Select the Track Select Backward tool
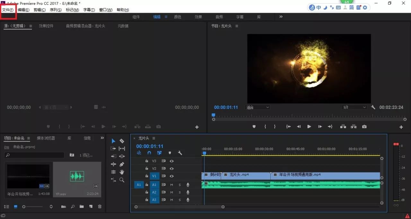Screen dimensions: 411x219 point(113,156)
